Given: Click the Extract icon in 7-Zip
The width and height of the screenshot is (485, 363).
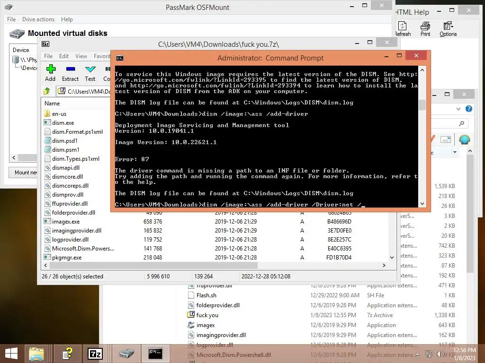Looking at the screenshot, I should pos(71,69).
